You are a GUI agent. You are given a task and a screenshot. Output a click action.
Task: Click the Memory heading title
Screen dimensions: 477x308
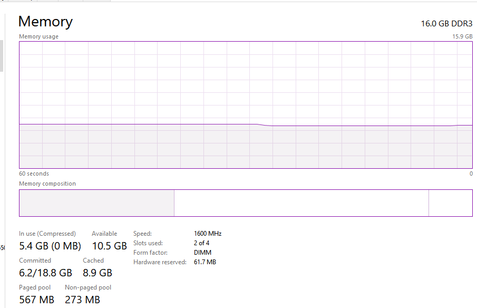[x=45, y=22]
